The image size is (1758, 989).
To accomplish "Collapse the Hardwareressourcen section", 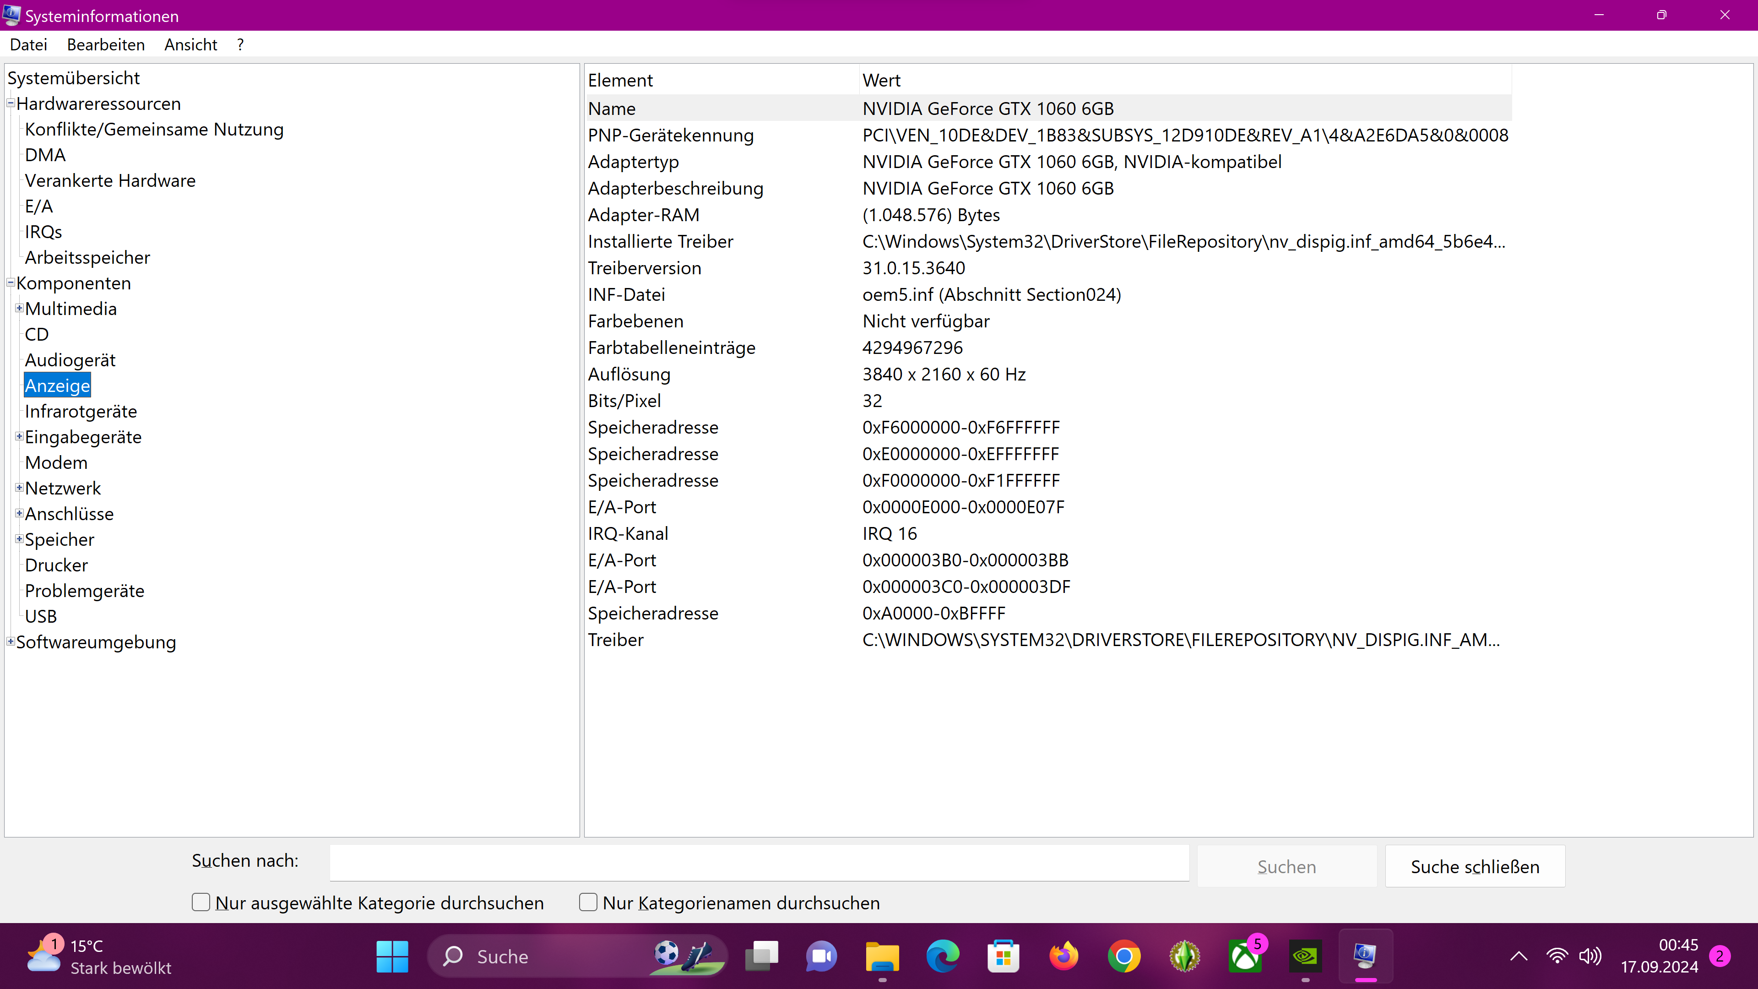I will click(10, 103).
